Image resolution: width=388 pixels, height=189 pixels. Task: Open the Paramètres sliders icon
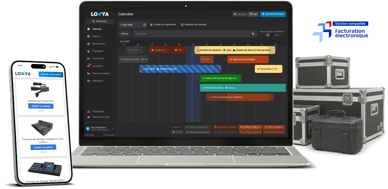tap(89, 112)
